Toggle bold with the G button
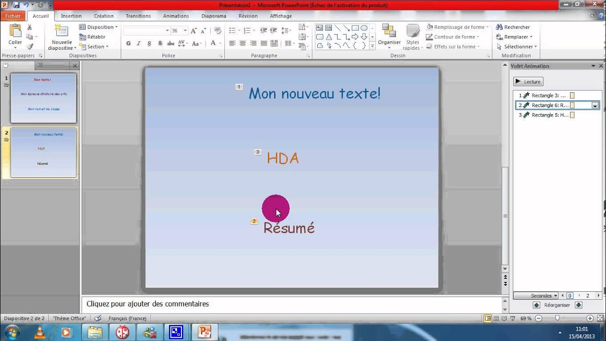The height and width of the screenshot is (341, 606). click(x=128, y=43)
